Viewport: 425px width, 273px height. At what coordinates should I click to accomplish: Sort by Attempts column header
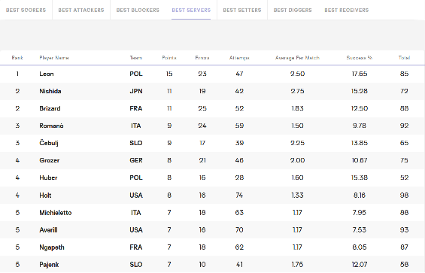coord(239,58)
